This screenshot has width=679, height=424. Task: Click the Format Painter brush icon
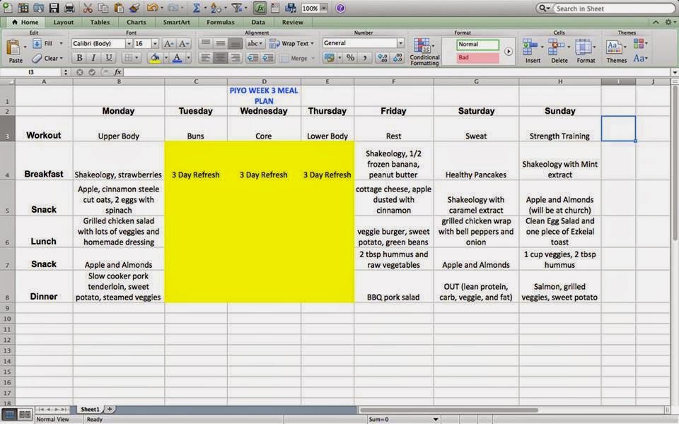click(134, 7)
